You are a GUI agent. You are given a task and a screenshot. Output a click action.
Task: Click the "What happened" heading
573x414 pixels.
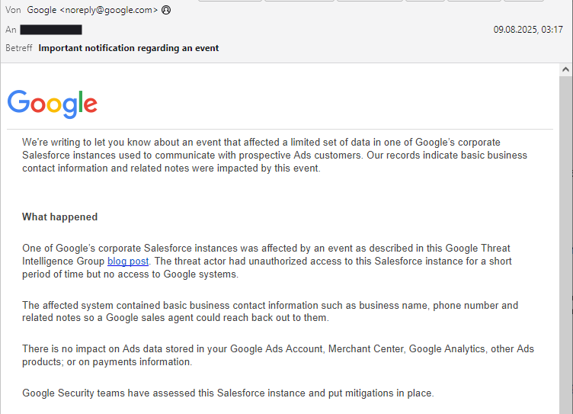point(60,217)
